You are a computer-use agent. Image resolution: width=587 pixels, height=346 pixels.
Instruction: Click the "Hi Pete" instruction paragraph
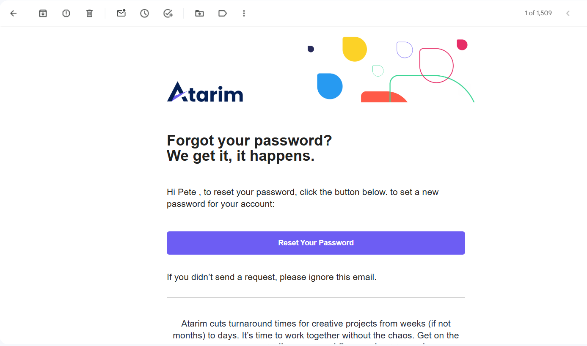point(303,198)
